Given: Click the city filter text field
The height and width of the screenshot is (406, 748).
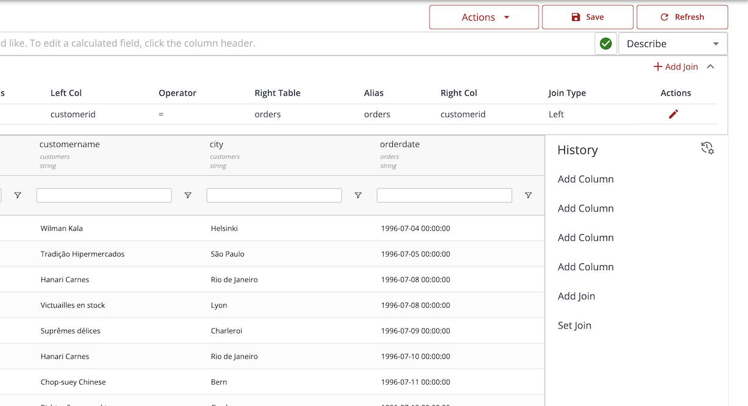Looking at the screenshot, I should [274, 195].
